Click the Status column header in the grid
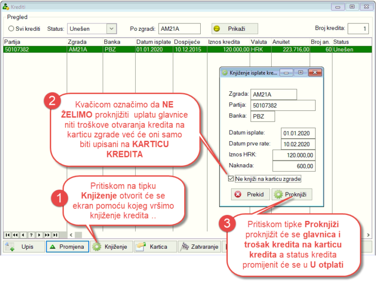 [352, 42]
